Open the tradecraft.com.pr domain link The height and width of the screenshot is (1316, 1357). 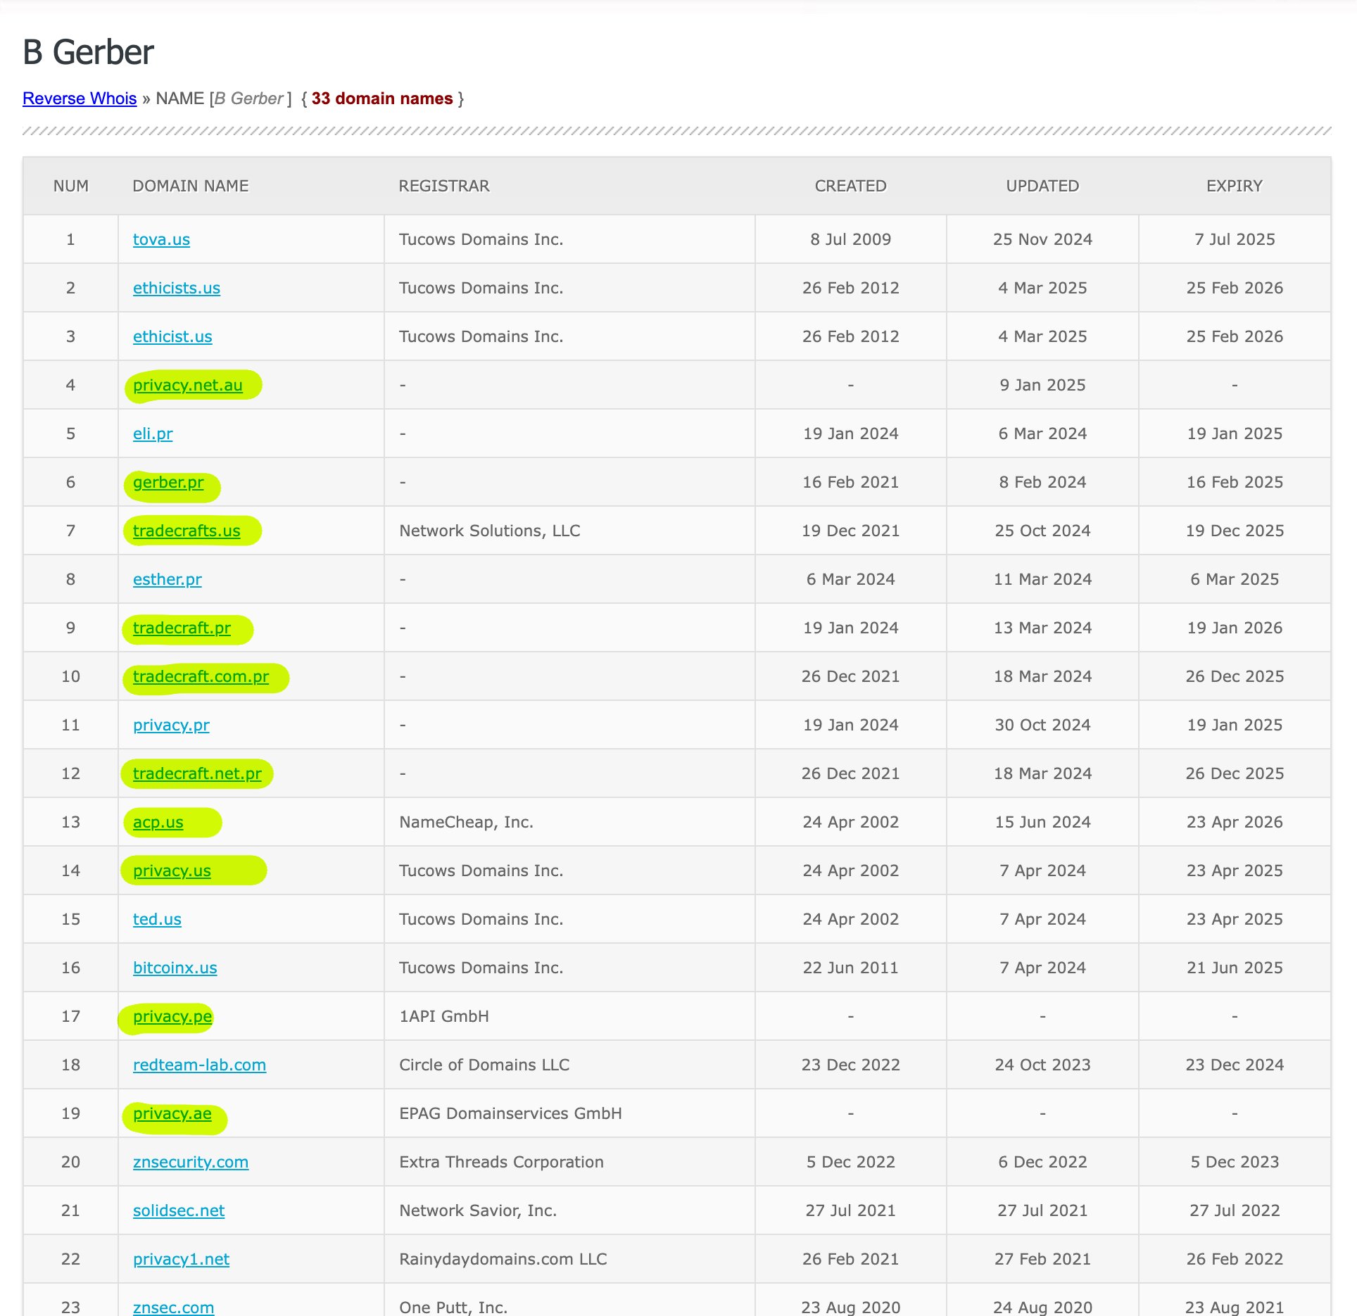pos(201,676)
